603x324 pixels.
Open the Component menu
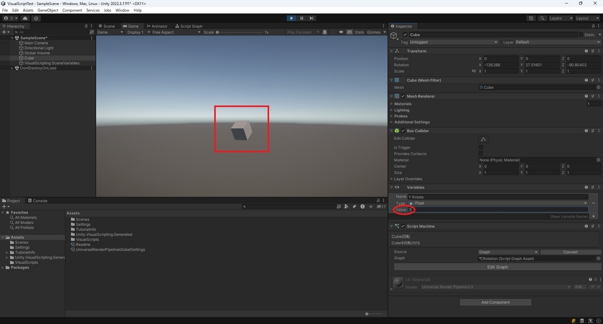click(72, 10)
